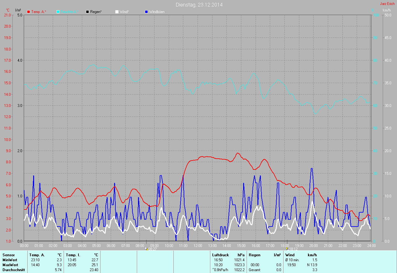Click the 12:00 label on the time axis
The image size is (397, 273).
198,245
